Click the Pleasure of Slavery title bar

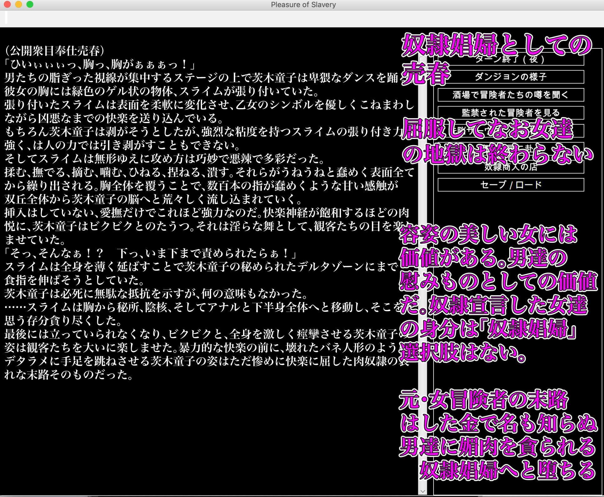point(303,5)
